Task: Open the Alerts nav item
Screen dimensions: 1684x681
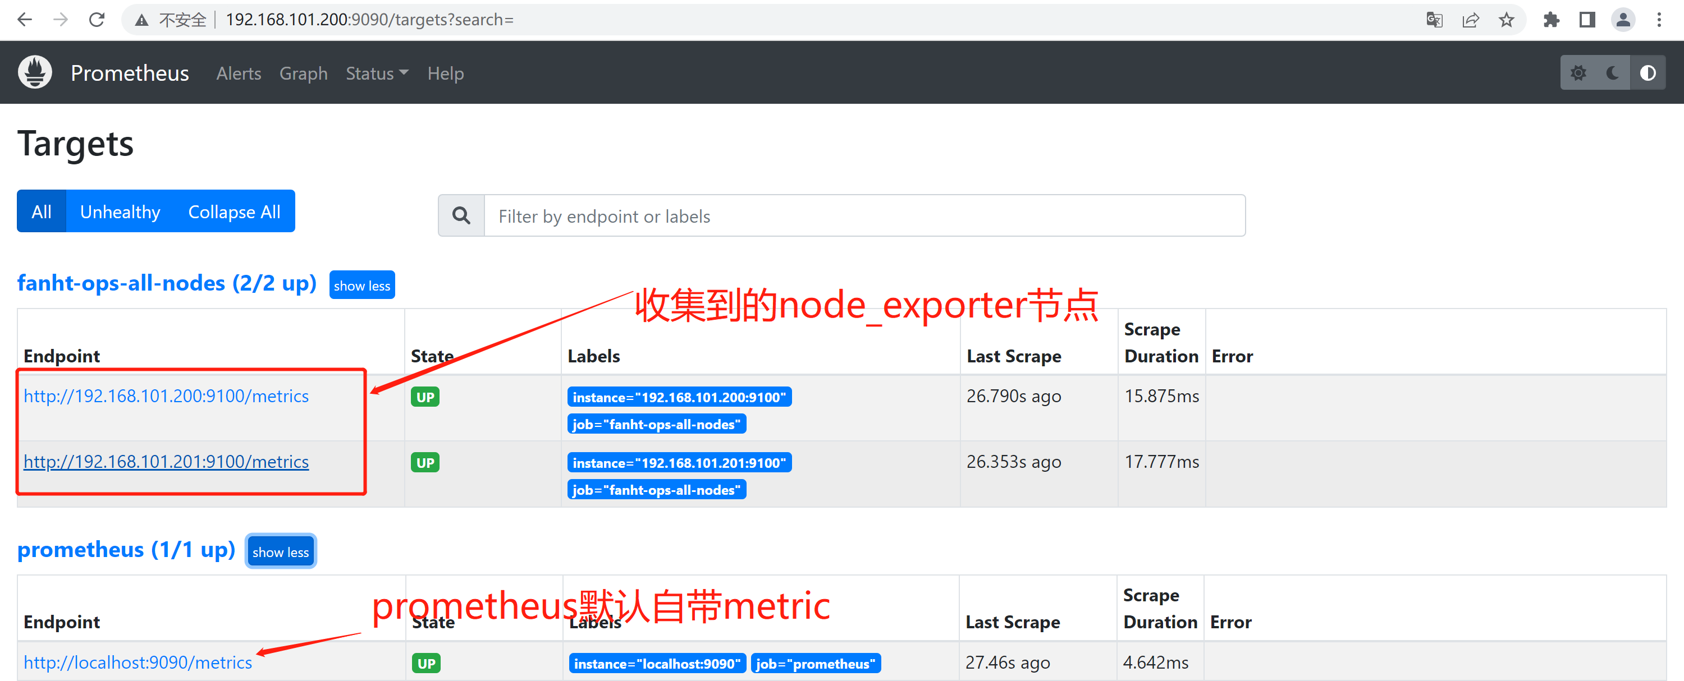Action: point(239,73)
